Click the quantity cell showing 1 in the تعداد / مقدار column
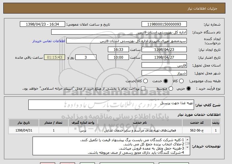232x164 pixels. (54, 130)
